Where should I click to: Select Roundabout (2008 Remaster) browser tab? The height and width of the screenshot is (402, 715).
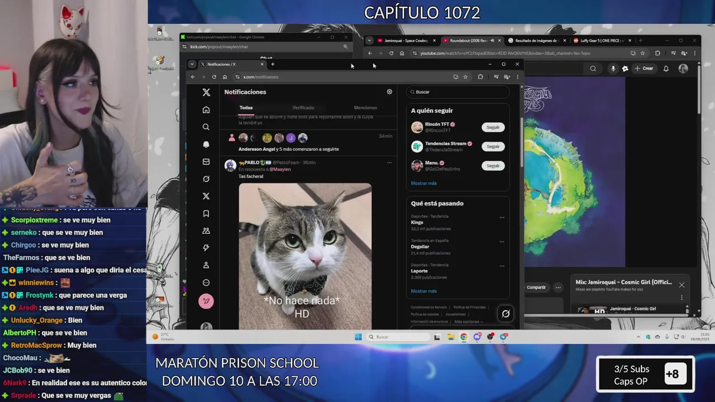[471, 41]
